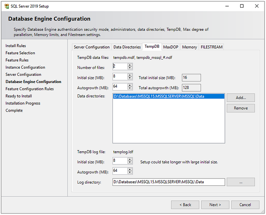
Task: Select Feature Rules step in sidebar
Action: pos(17,60)
